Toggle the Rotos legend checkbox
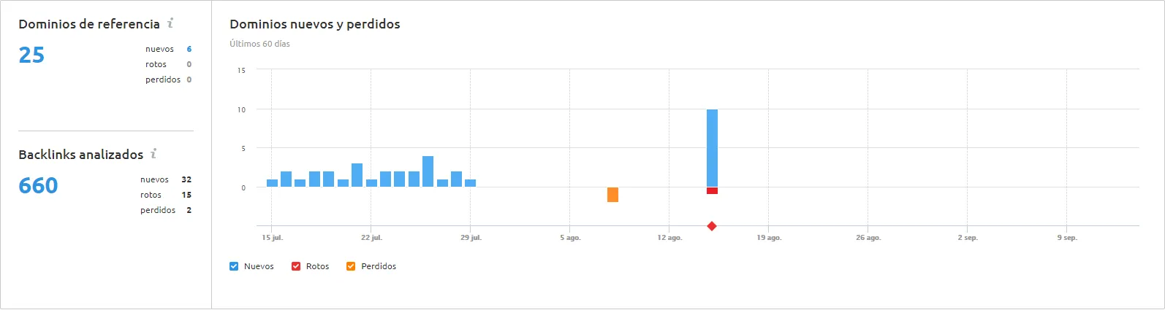The height and width of the screenshot is (310, 1165). point(296,266)
